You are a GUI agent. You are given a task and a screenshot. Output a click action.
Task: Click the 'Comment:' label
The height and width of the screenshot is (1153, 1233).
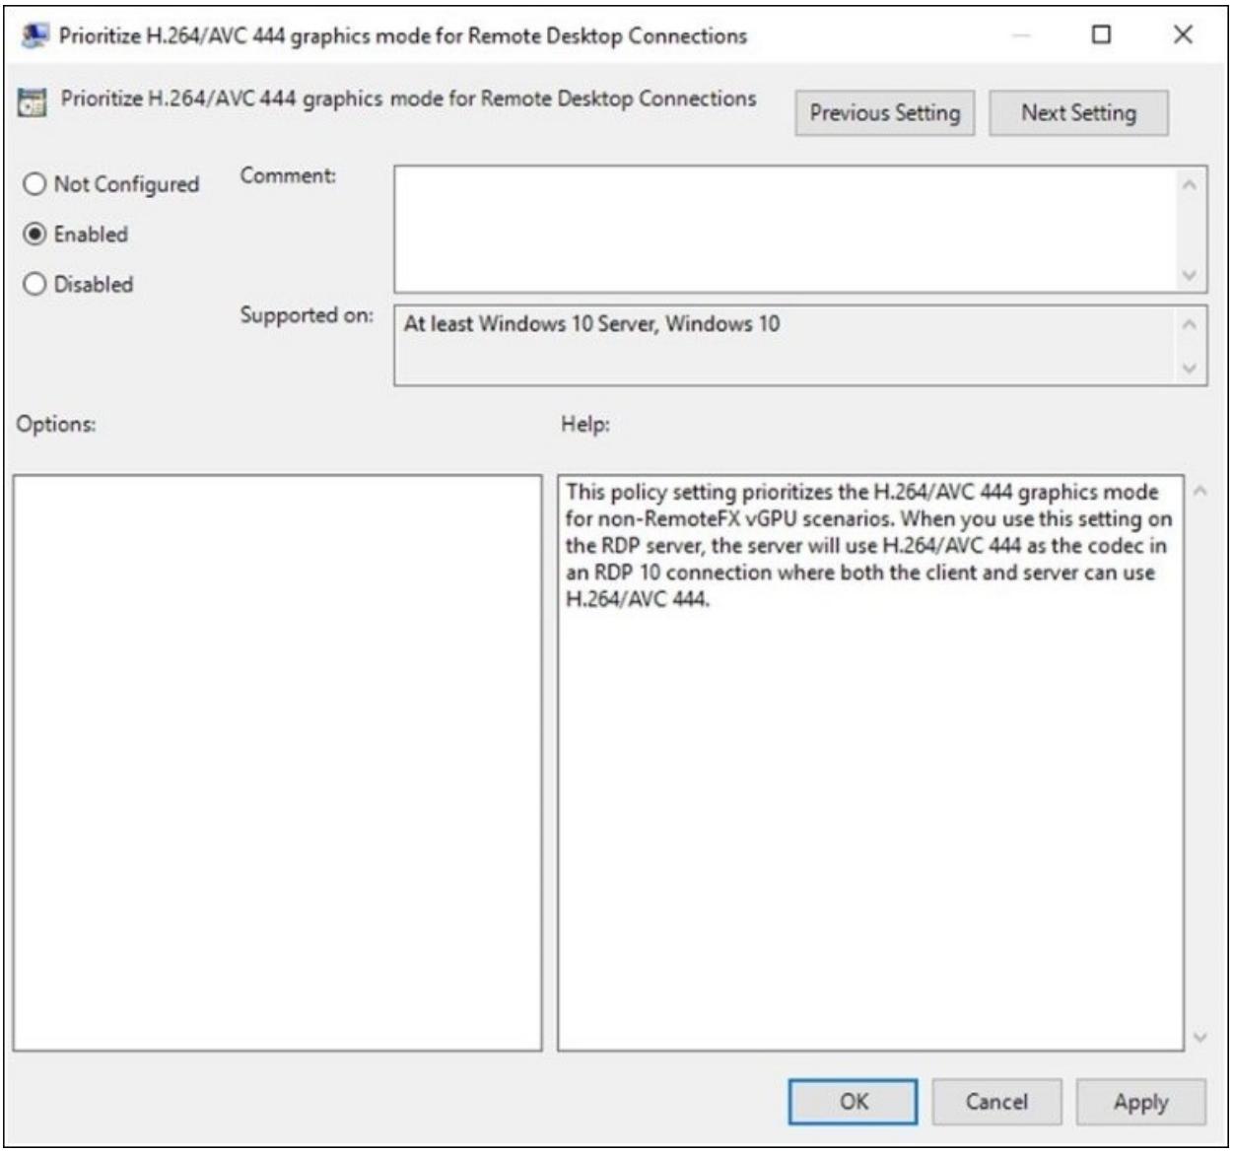(x=288, y=175)
